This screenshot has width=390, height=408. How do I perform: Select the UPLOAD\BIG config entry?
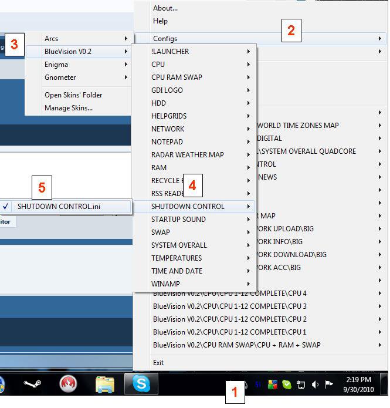coord(321,229)
